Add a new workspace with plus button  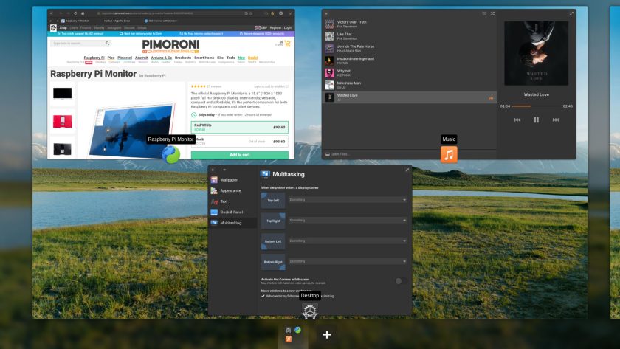(x=326, y=334)
